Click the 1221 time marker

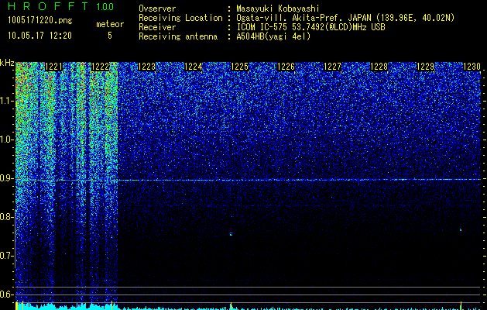click(53, 67)
